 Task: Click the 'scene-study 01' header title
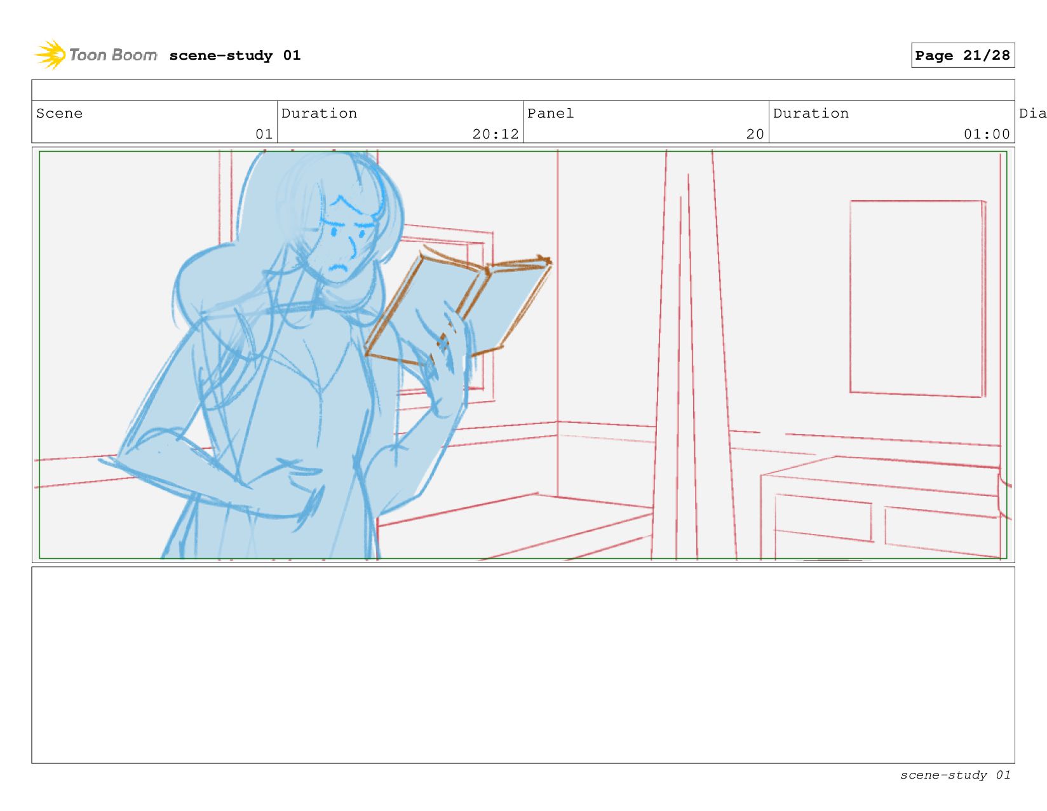point(234,55)
